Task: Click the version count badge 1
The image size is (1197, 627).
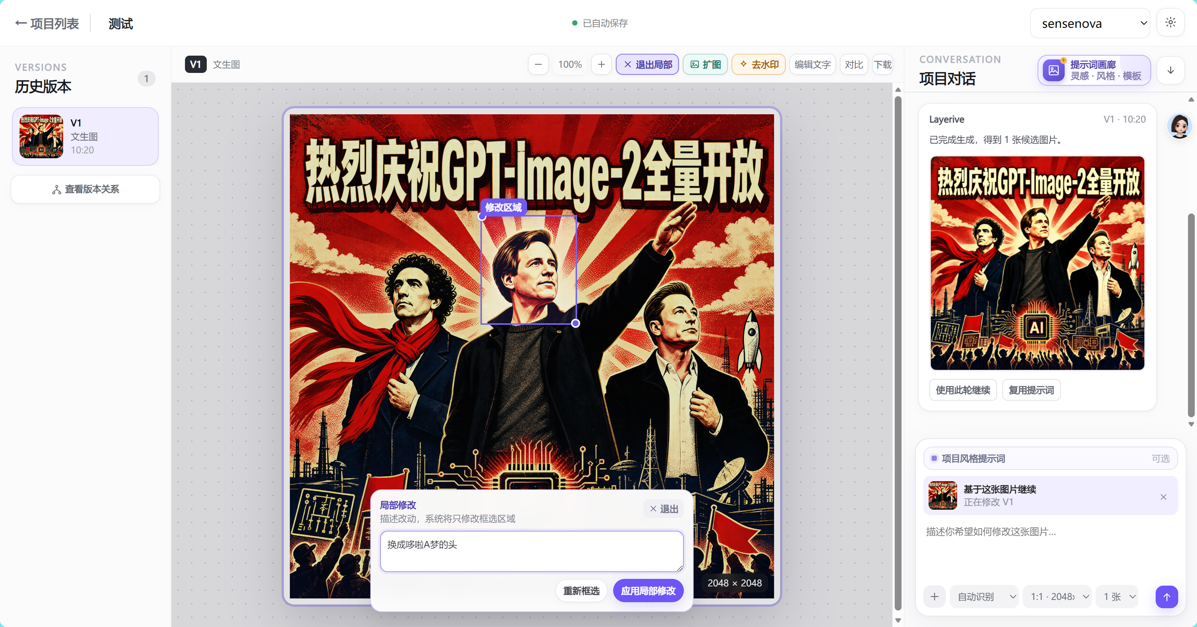Action: pyautogui.click(x=146, y=79)
